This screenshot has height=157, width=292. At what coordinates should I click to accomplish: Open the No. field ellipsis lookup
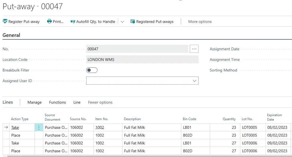[x=194, y=49]
